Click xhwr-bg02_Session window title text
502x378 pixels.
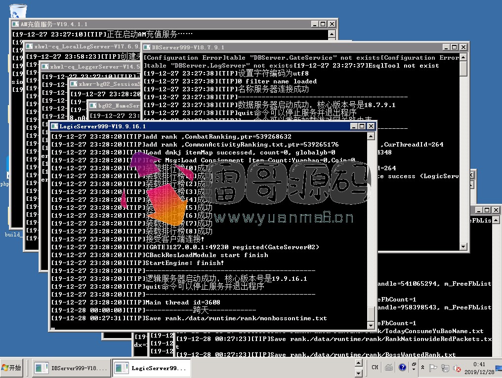point(109,84)
